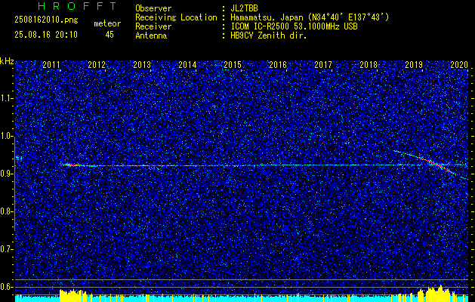Click the 2014 time marker

pos(187,64)
